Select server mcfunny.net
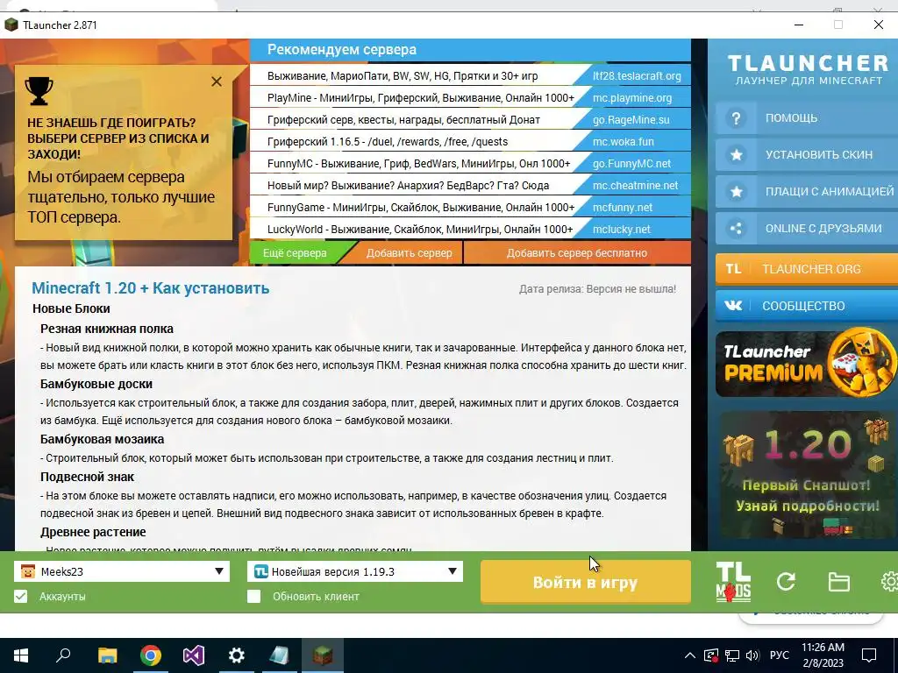The width and height of the screenshot is (898, 673). [623, 207]
